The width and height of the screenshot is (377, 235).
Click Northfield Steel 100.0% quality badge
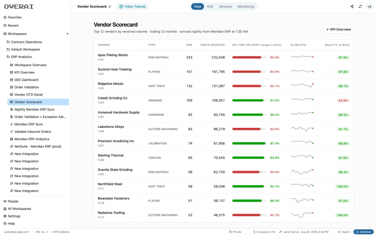coord(342,186)
